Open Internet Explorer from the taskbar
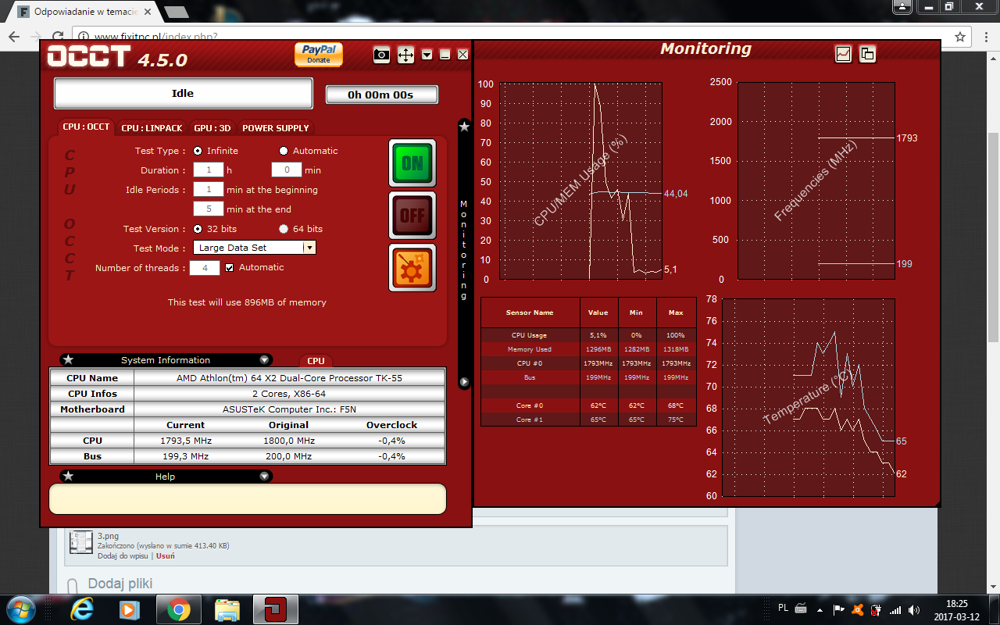Image resolution: width=1000 pixels, height=625 pixels. point(82,609)
